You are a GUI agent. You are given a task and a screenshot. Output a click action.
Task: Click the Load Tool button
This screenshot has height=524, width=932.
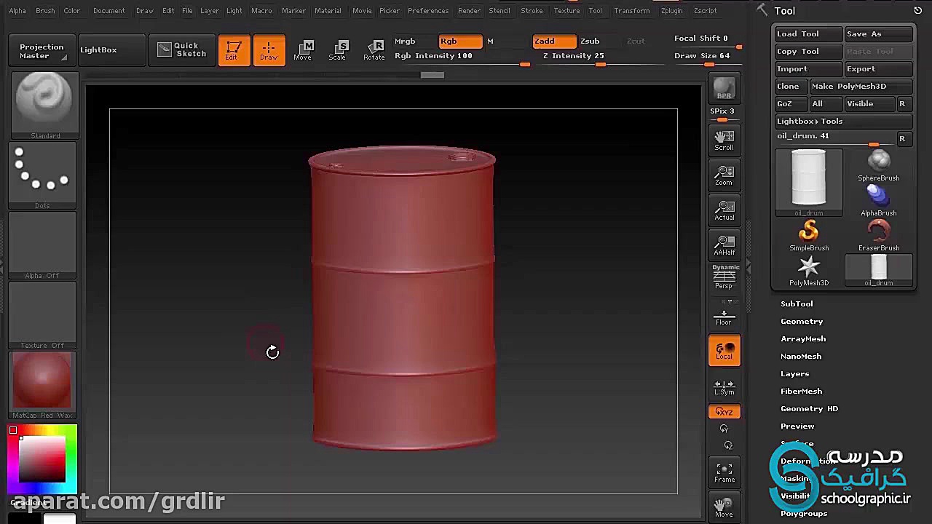808,33
